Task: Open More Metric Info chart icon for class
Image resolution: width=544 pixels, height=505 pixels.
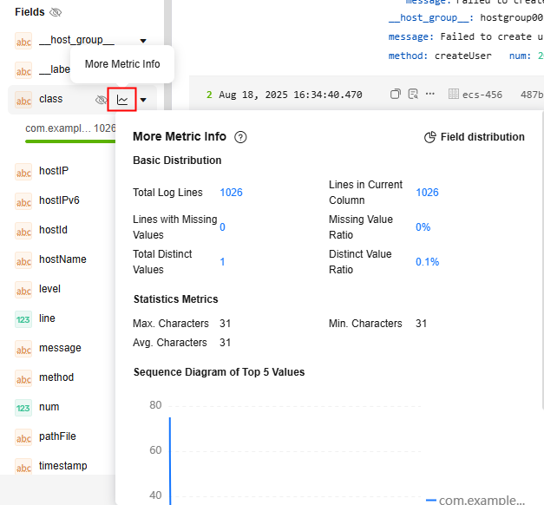Action: point(122,100)
